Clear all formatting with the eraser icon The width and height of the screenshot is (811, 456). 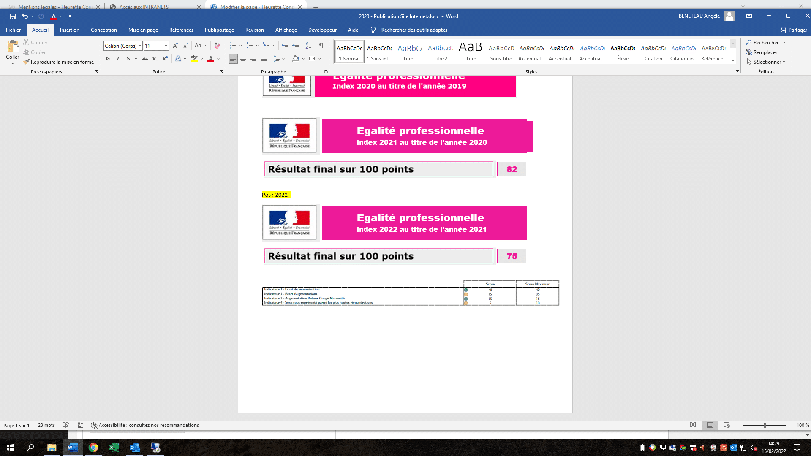tap(217, 46)
